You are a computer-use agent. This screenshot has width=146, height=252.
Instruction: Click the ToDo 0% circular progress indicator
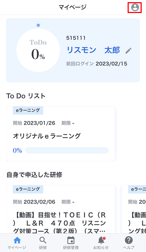coord(38,50)
